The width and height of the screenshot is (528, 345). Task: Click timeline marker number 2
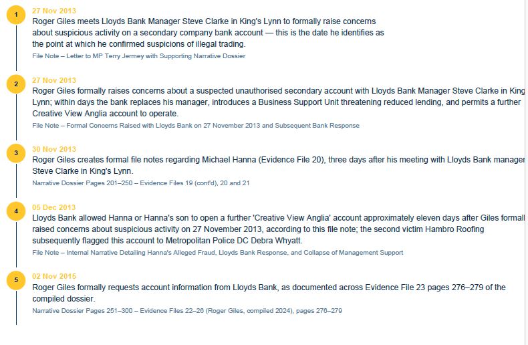16,84
